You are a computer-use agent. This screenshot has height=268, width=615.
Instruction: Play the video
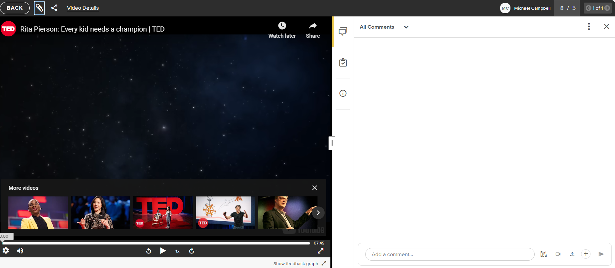click(163, 251)
